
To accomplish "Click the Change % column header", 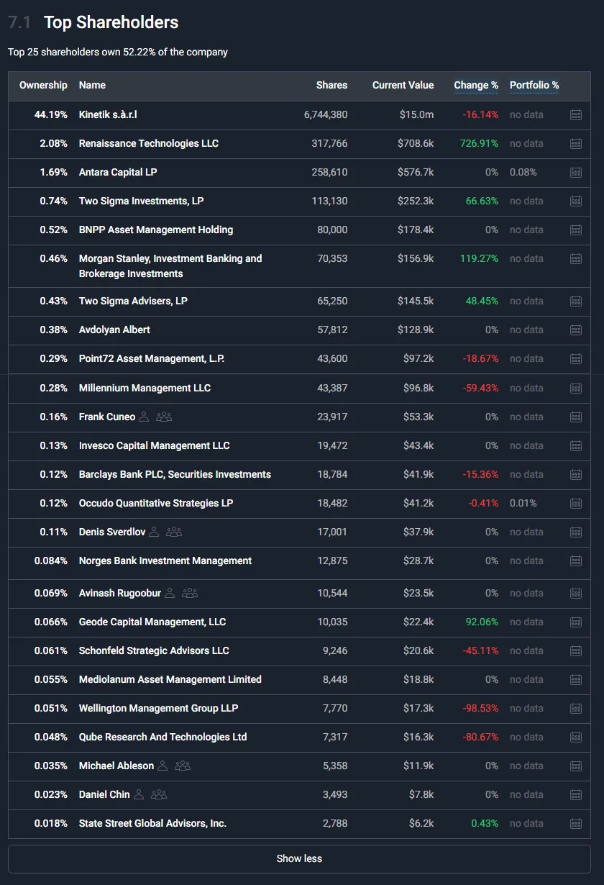I will click(476, 85).
